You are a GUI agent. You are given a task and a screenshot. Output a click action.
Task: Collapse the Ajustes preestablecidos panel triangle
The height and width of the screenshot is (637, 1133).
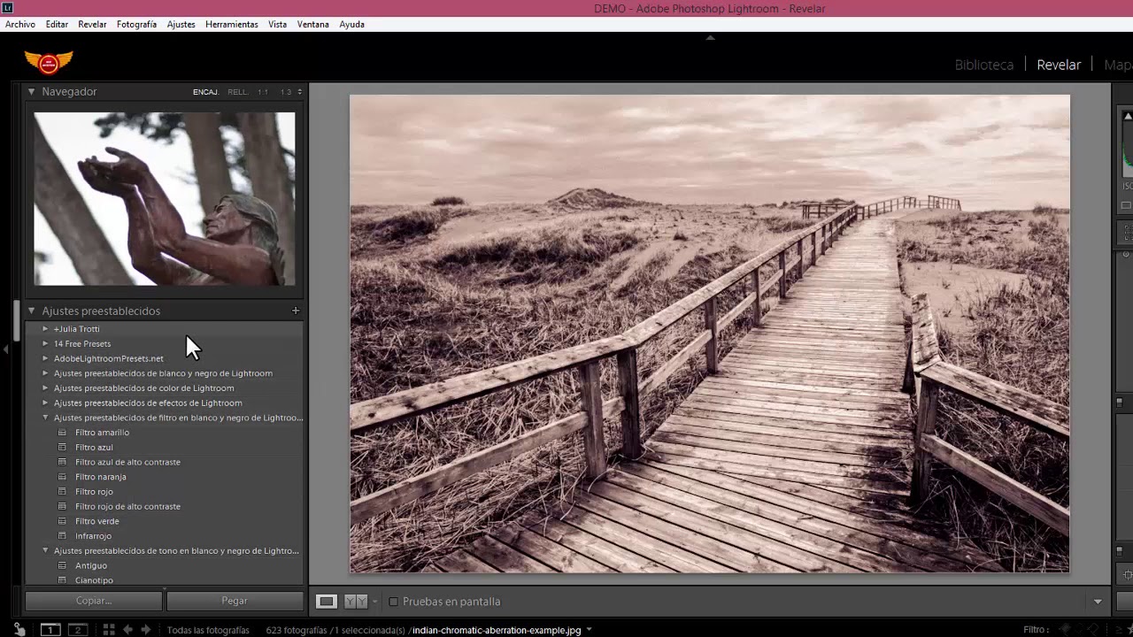[x=31, y=311]
